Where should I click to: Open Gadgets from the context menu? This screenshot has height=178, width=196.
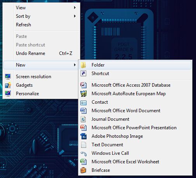tap(41, 85)
